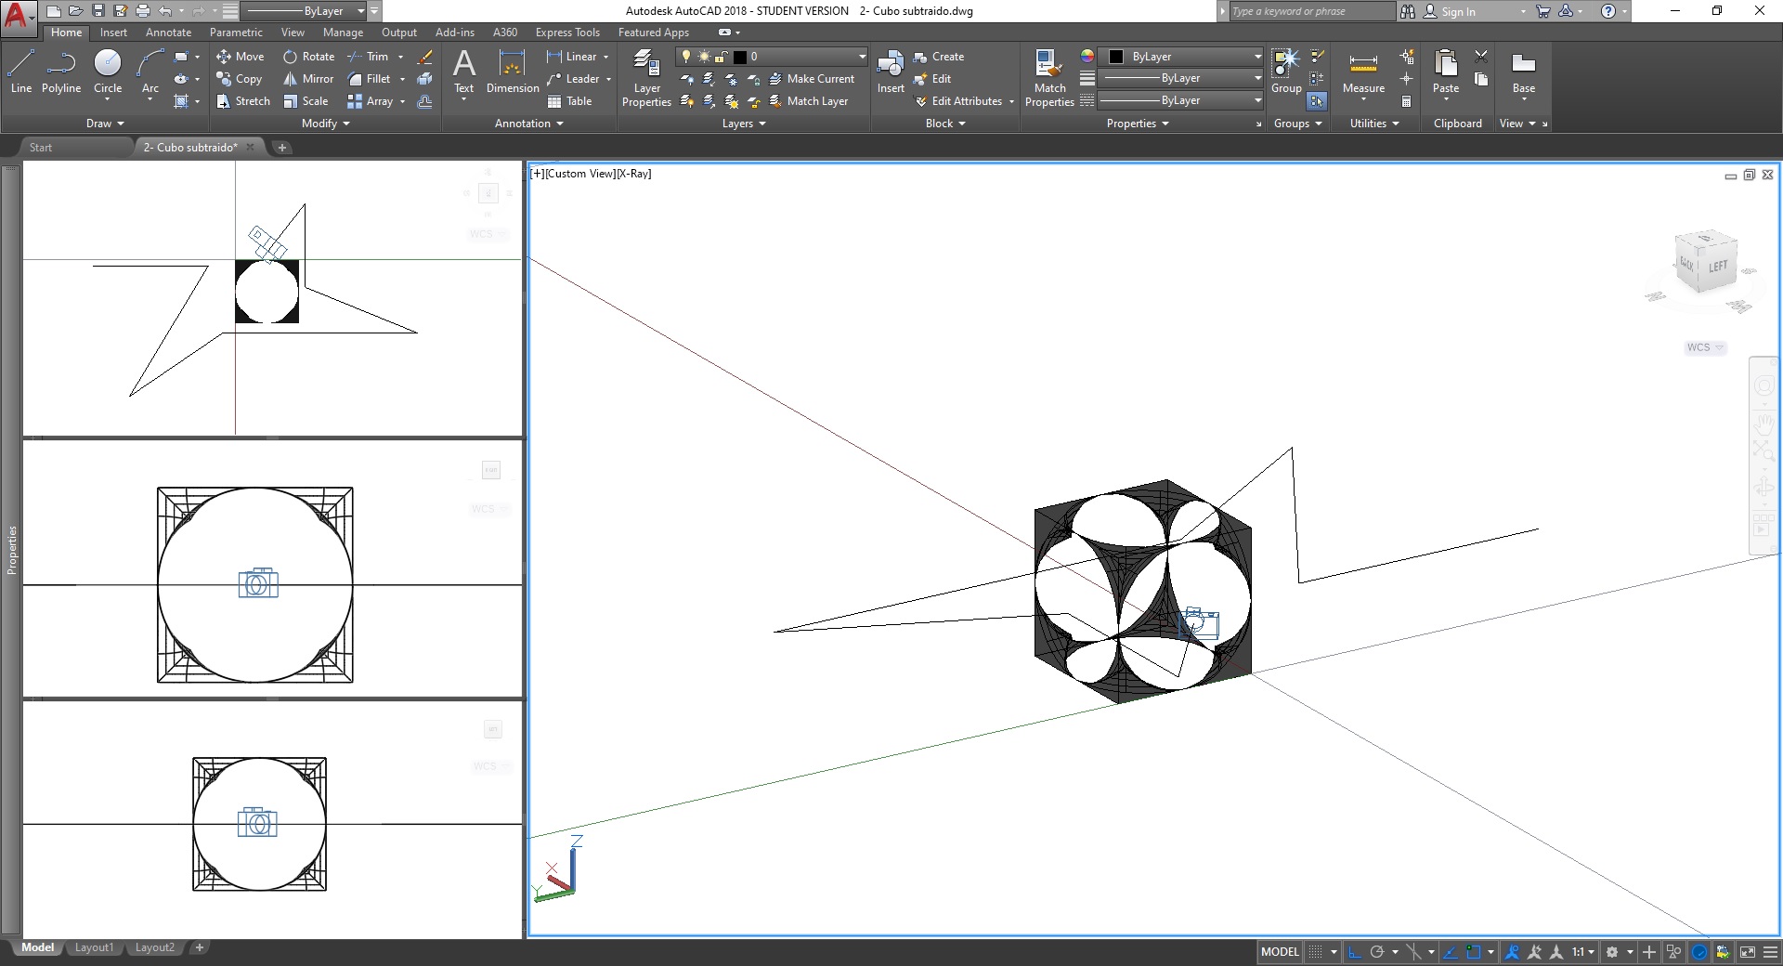Click the Dimension tool
1783x966 pixels.
click(x=513, y=72)
